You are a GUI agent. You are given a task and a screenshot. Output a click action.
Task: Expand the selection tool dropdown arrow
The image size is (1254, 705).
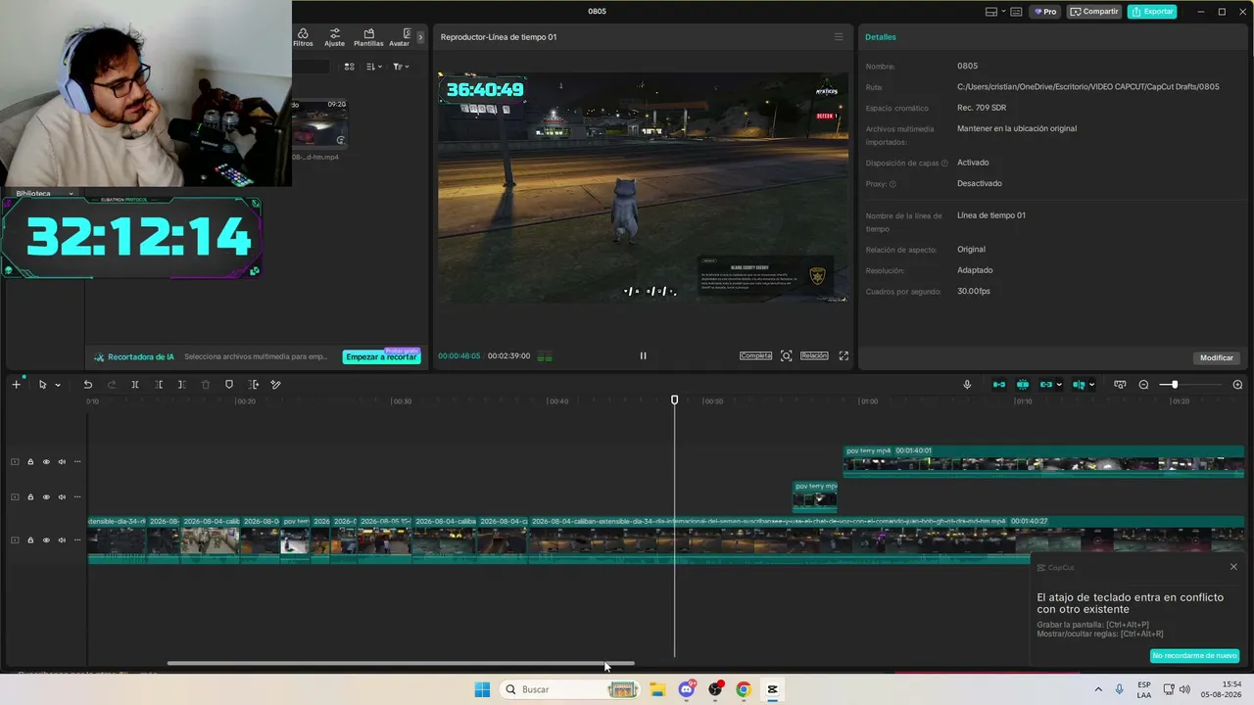[58, 385]
